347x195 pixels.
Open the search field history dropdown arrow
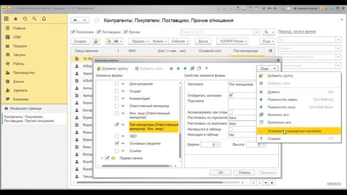[256, 32]
